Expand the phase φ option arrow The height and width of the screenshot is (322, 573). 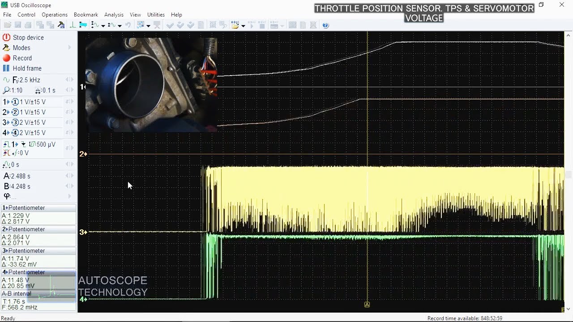tap(69, 196)
